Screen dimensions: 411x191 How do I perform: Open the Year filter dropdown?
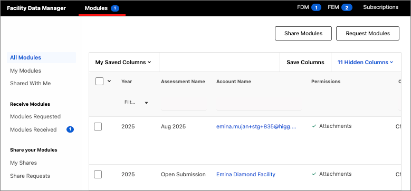(x=136, y=103)
